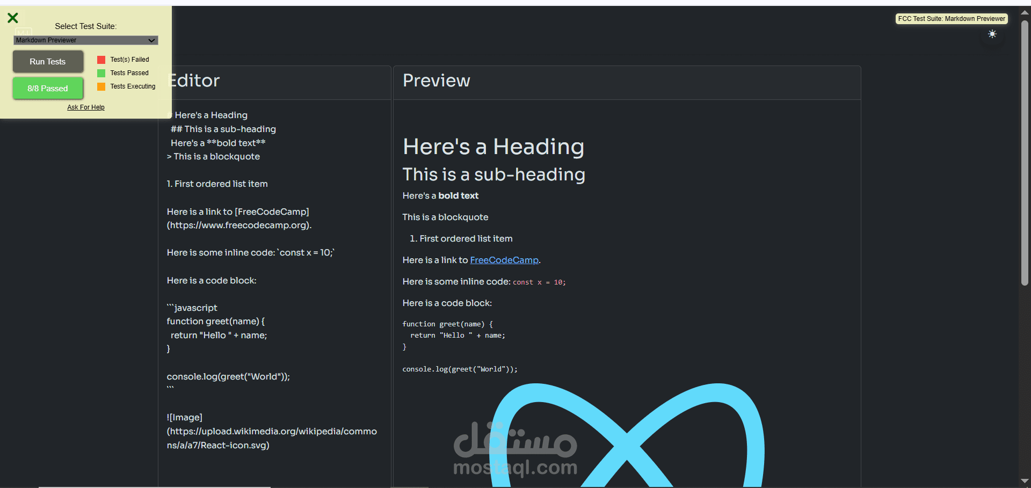The width and height of the screenshot is (1031, 488).
Task: Click the green X to close test panel
Action: (x=13, y=18)
